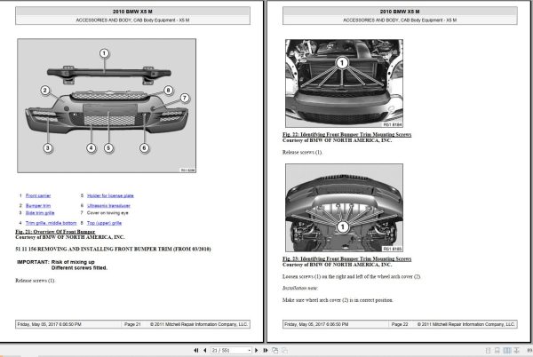Screen dimensions: 533x357
Task: Click the Fig. 21 Overview Of Front Bumper caption
Action: tap(55, 232)
